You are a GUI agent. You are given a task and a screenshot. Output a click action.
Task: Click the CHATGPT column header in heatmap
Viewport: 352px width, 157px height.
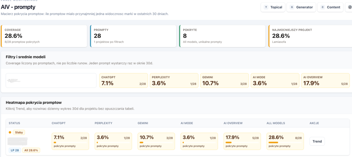[x=58, y=123]
